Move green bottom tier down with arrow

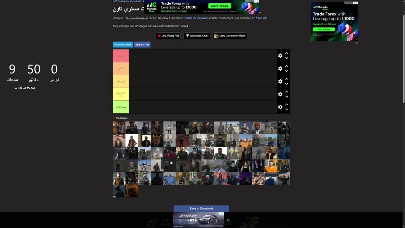tap(286, 110)
